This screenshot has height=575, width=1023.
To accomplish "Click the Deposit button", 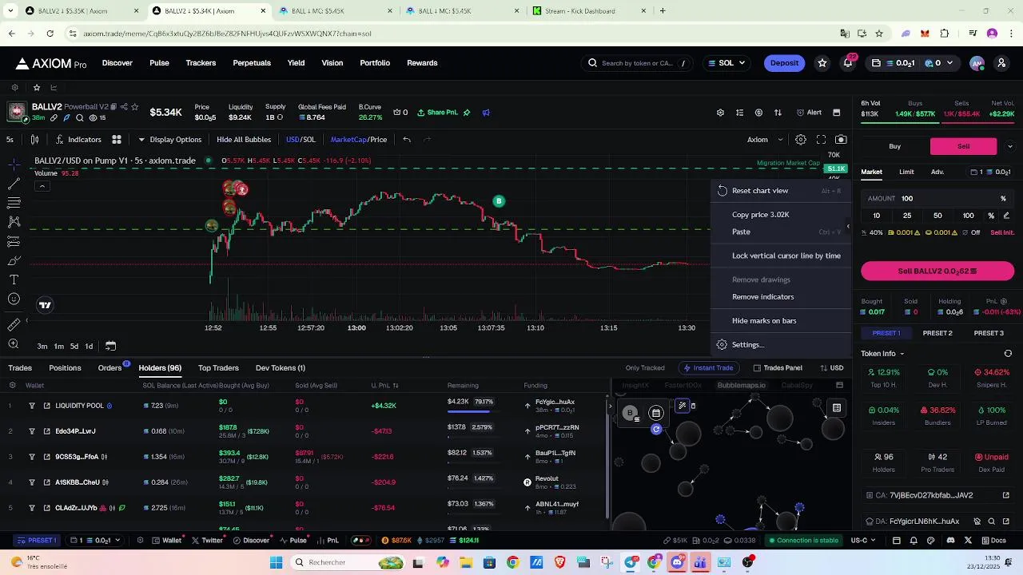I will click(784, 63).
